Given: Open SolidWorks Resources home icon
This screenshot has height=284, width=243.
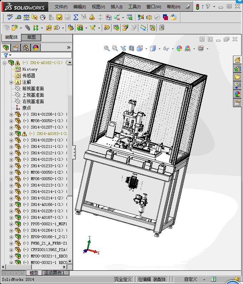Looking at the screenshot, I should click(237, 60).
